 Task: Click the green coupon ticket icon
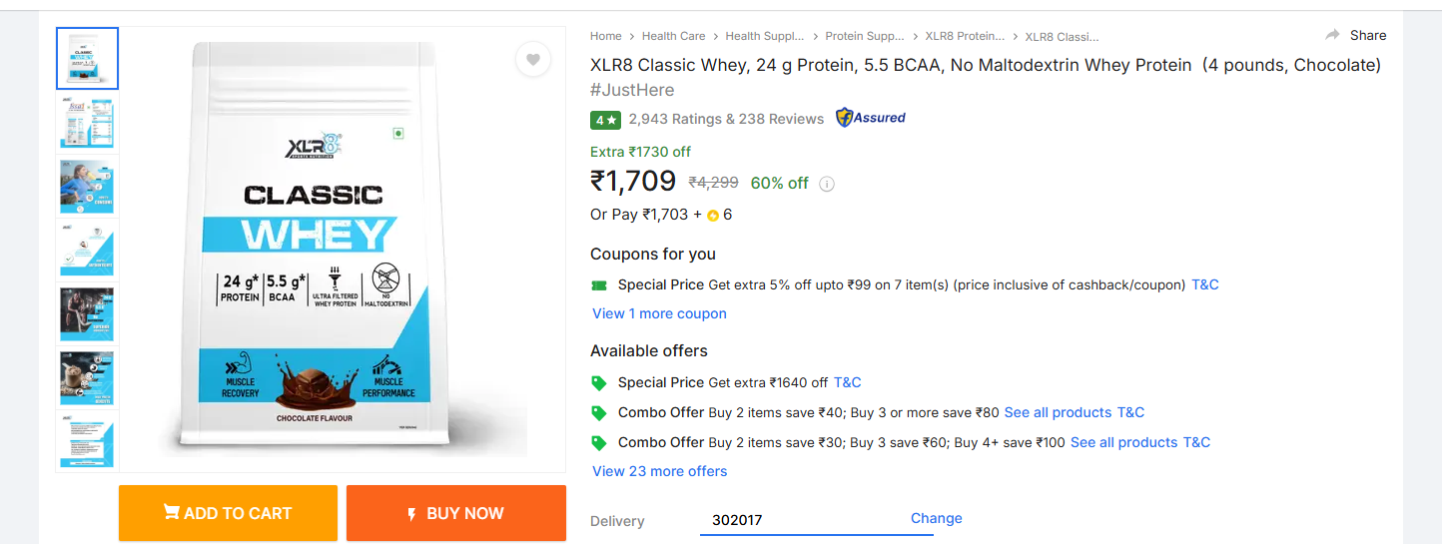pyautogui.click(x=599, y=285)
